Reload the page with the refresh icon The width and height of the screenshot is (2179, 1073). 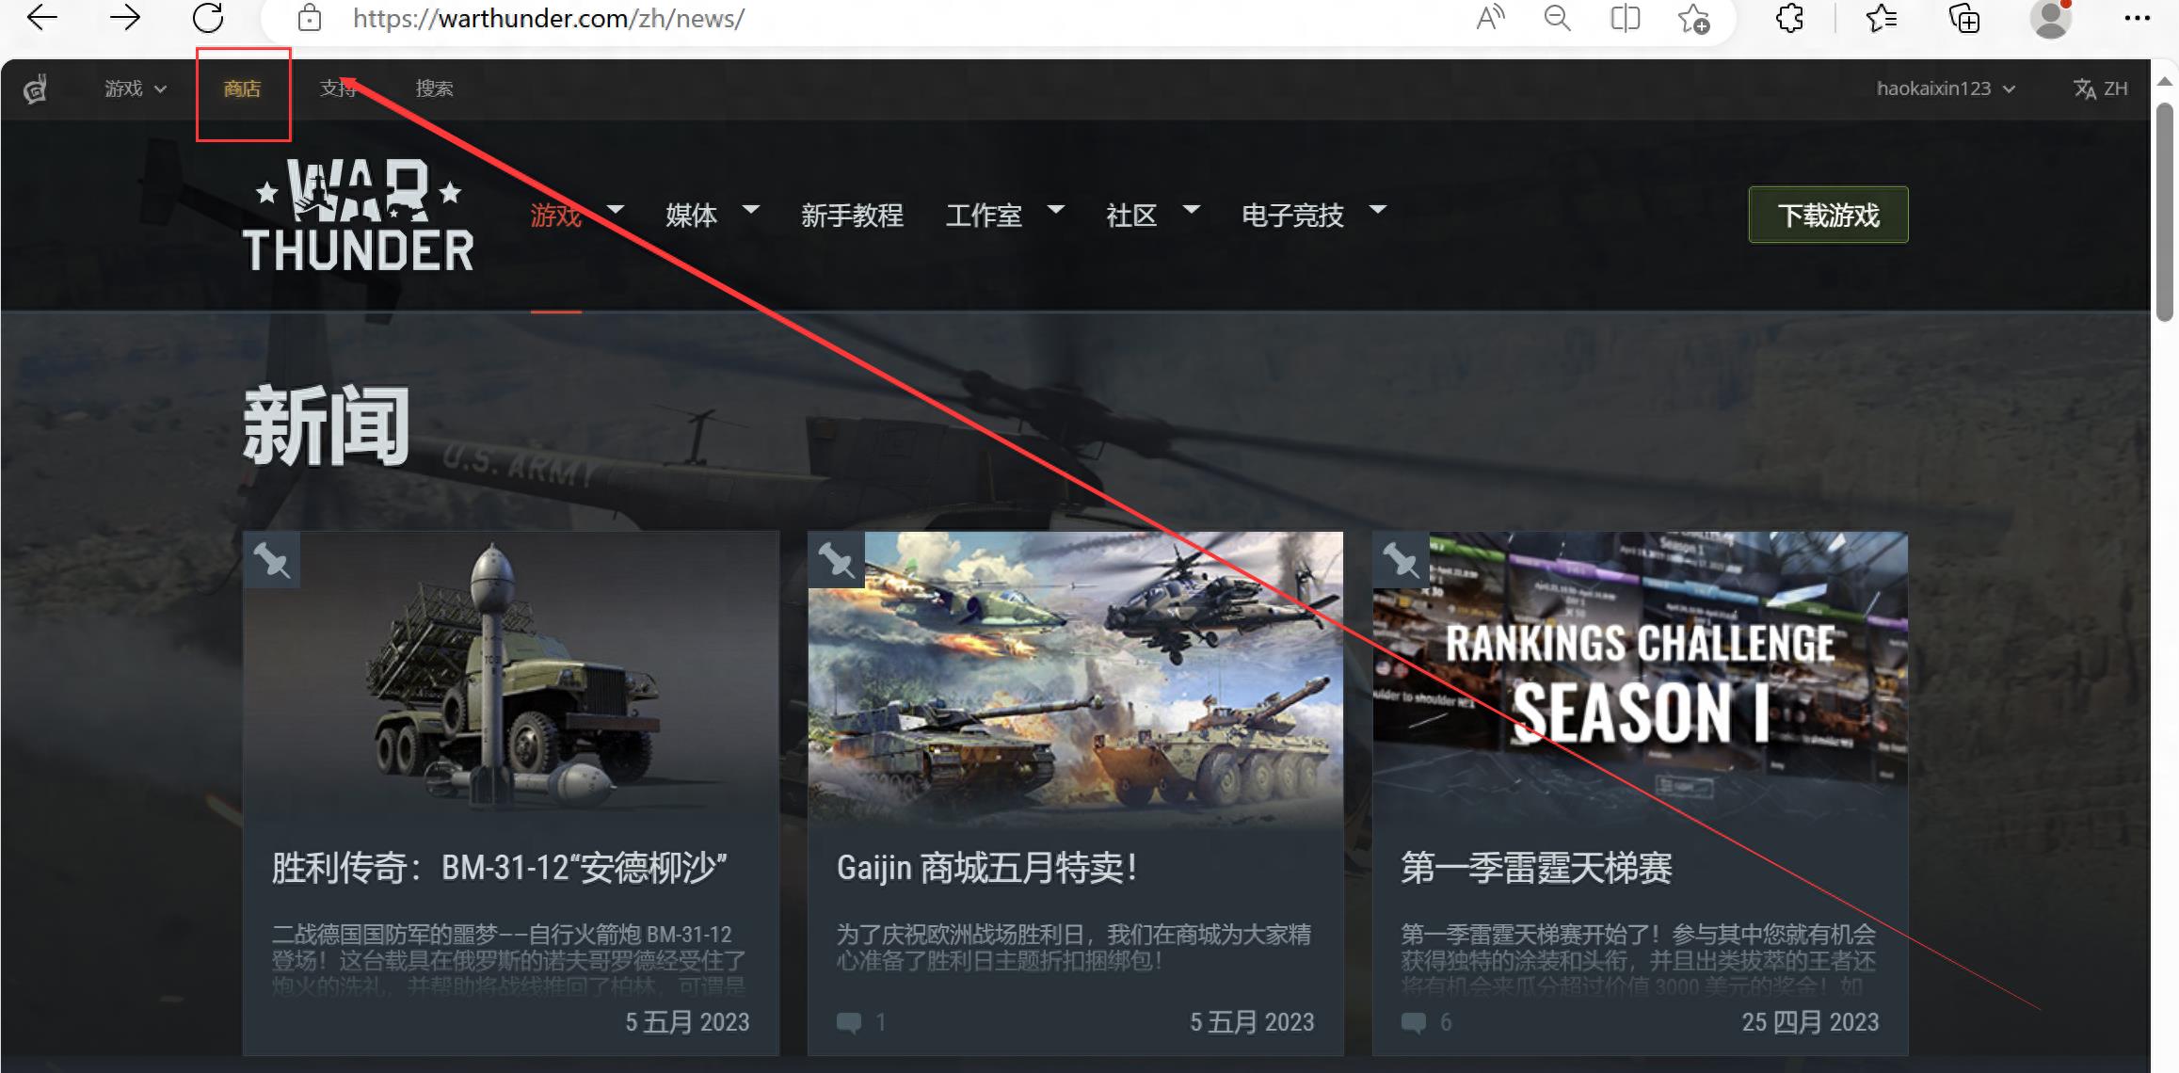click(208, 17)
